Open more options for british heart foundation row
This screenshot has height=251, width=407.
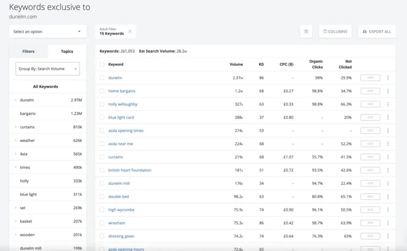click(x=388, y=170)
